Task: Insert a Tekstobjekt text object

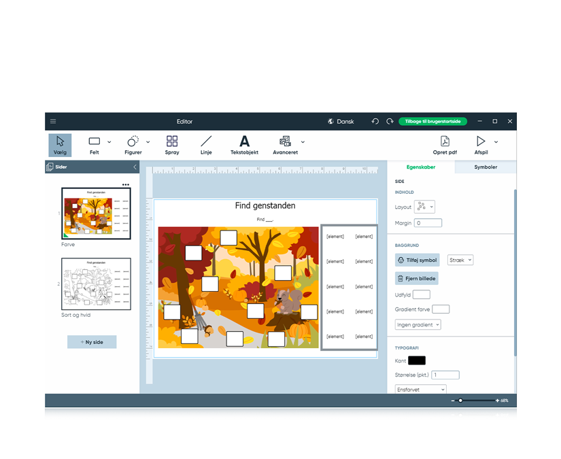Action: (x=244, y=144)
